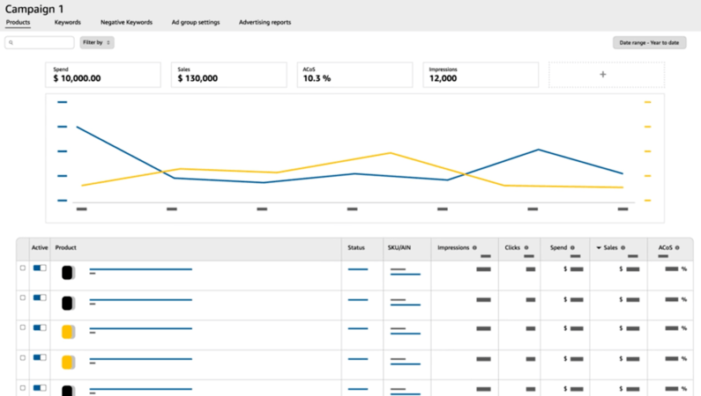
Task: Check the first product row checkbox
Action: (23, 268)
